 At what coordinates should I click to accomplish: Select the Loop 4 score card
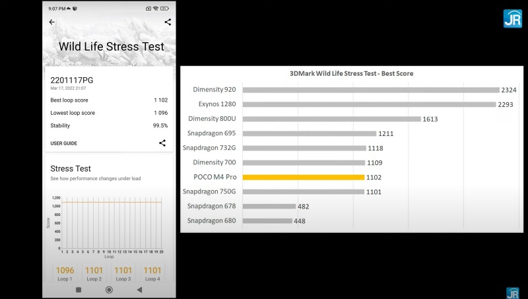[152, 273]
